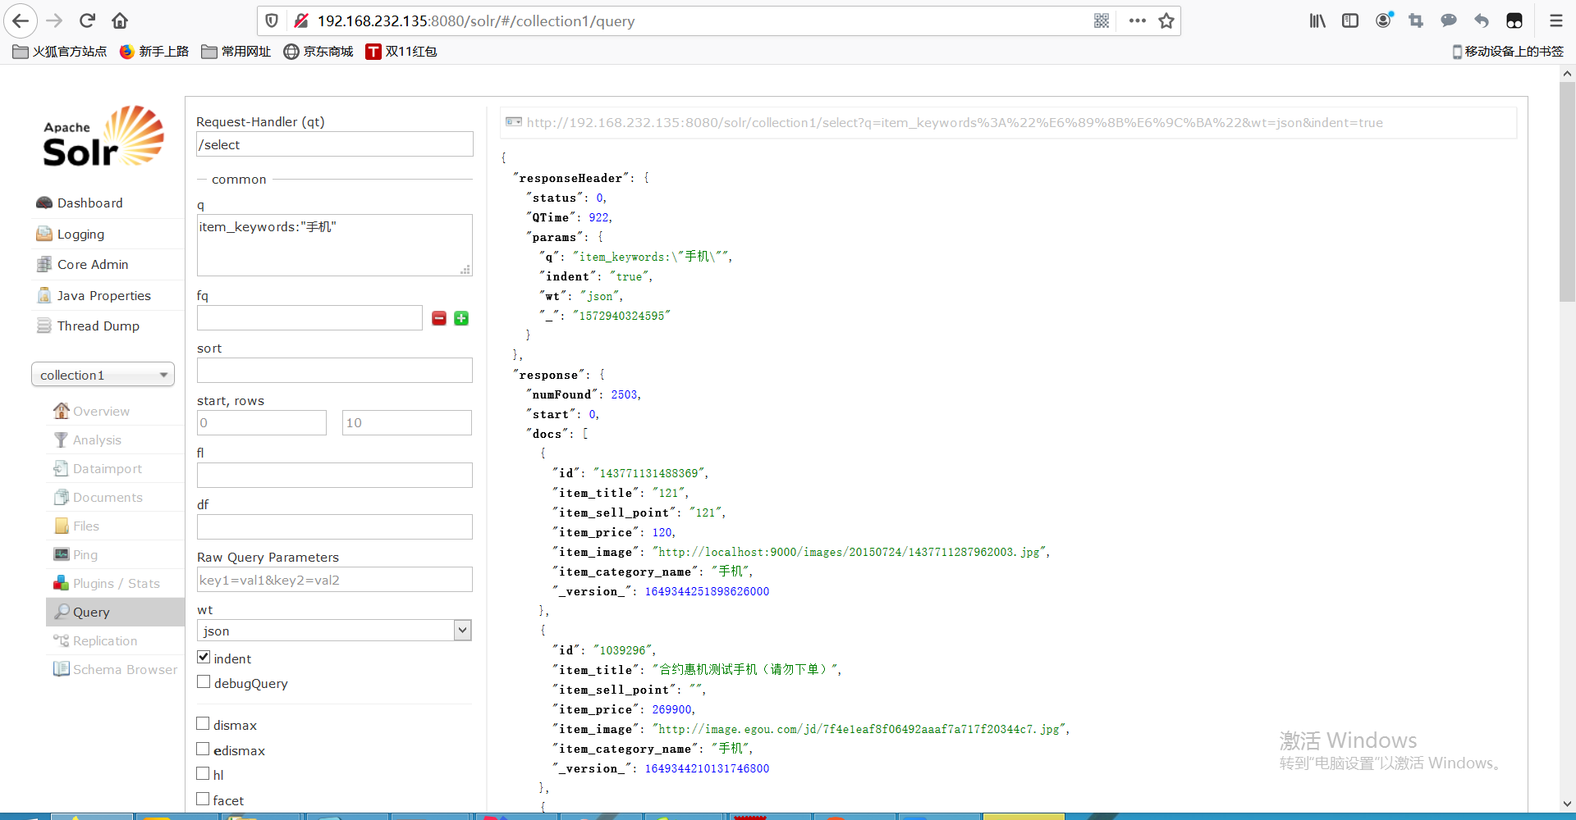
Task: Reload the current page
Action: (88, 20)
